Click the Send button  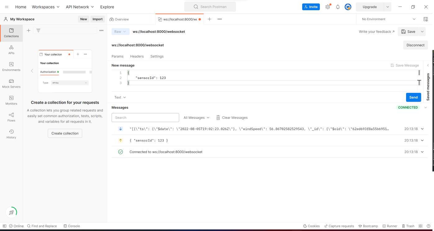pyautogui.click(x=413, y=97)
